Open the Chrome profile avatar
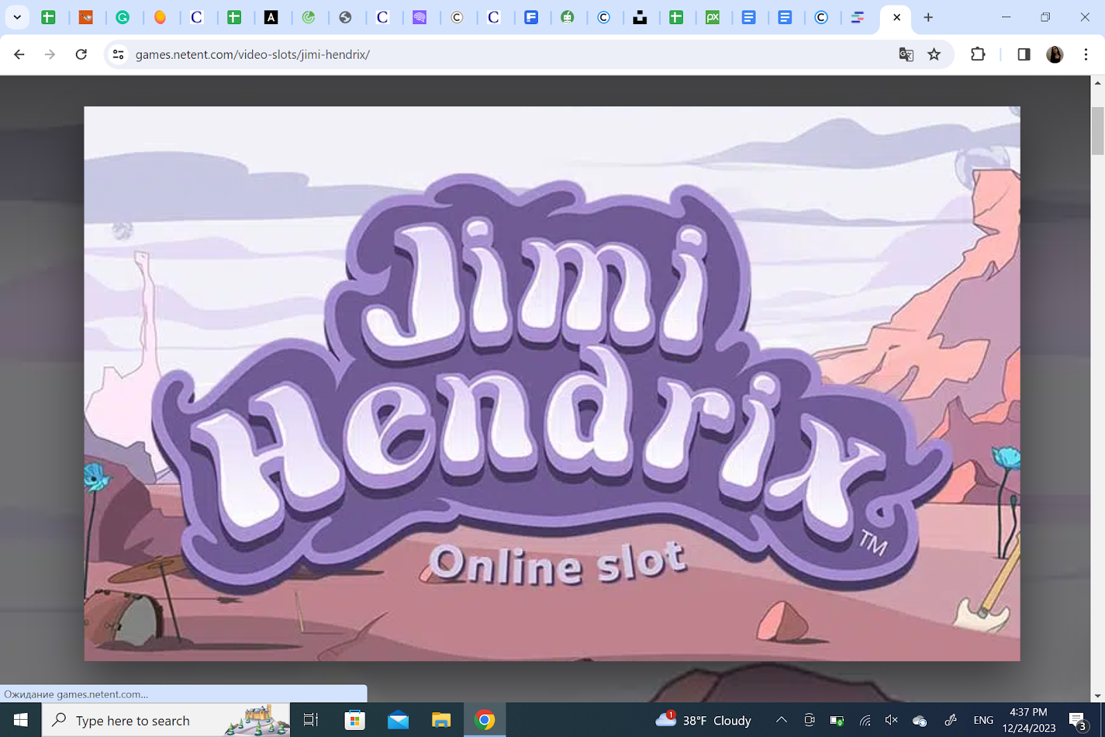This screenshot has height=737, width=1105. tap(1055, 54)
